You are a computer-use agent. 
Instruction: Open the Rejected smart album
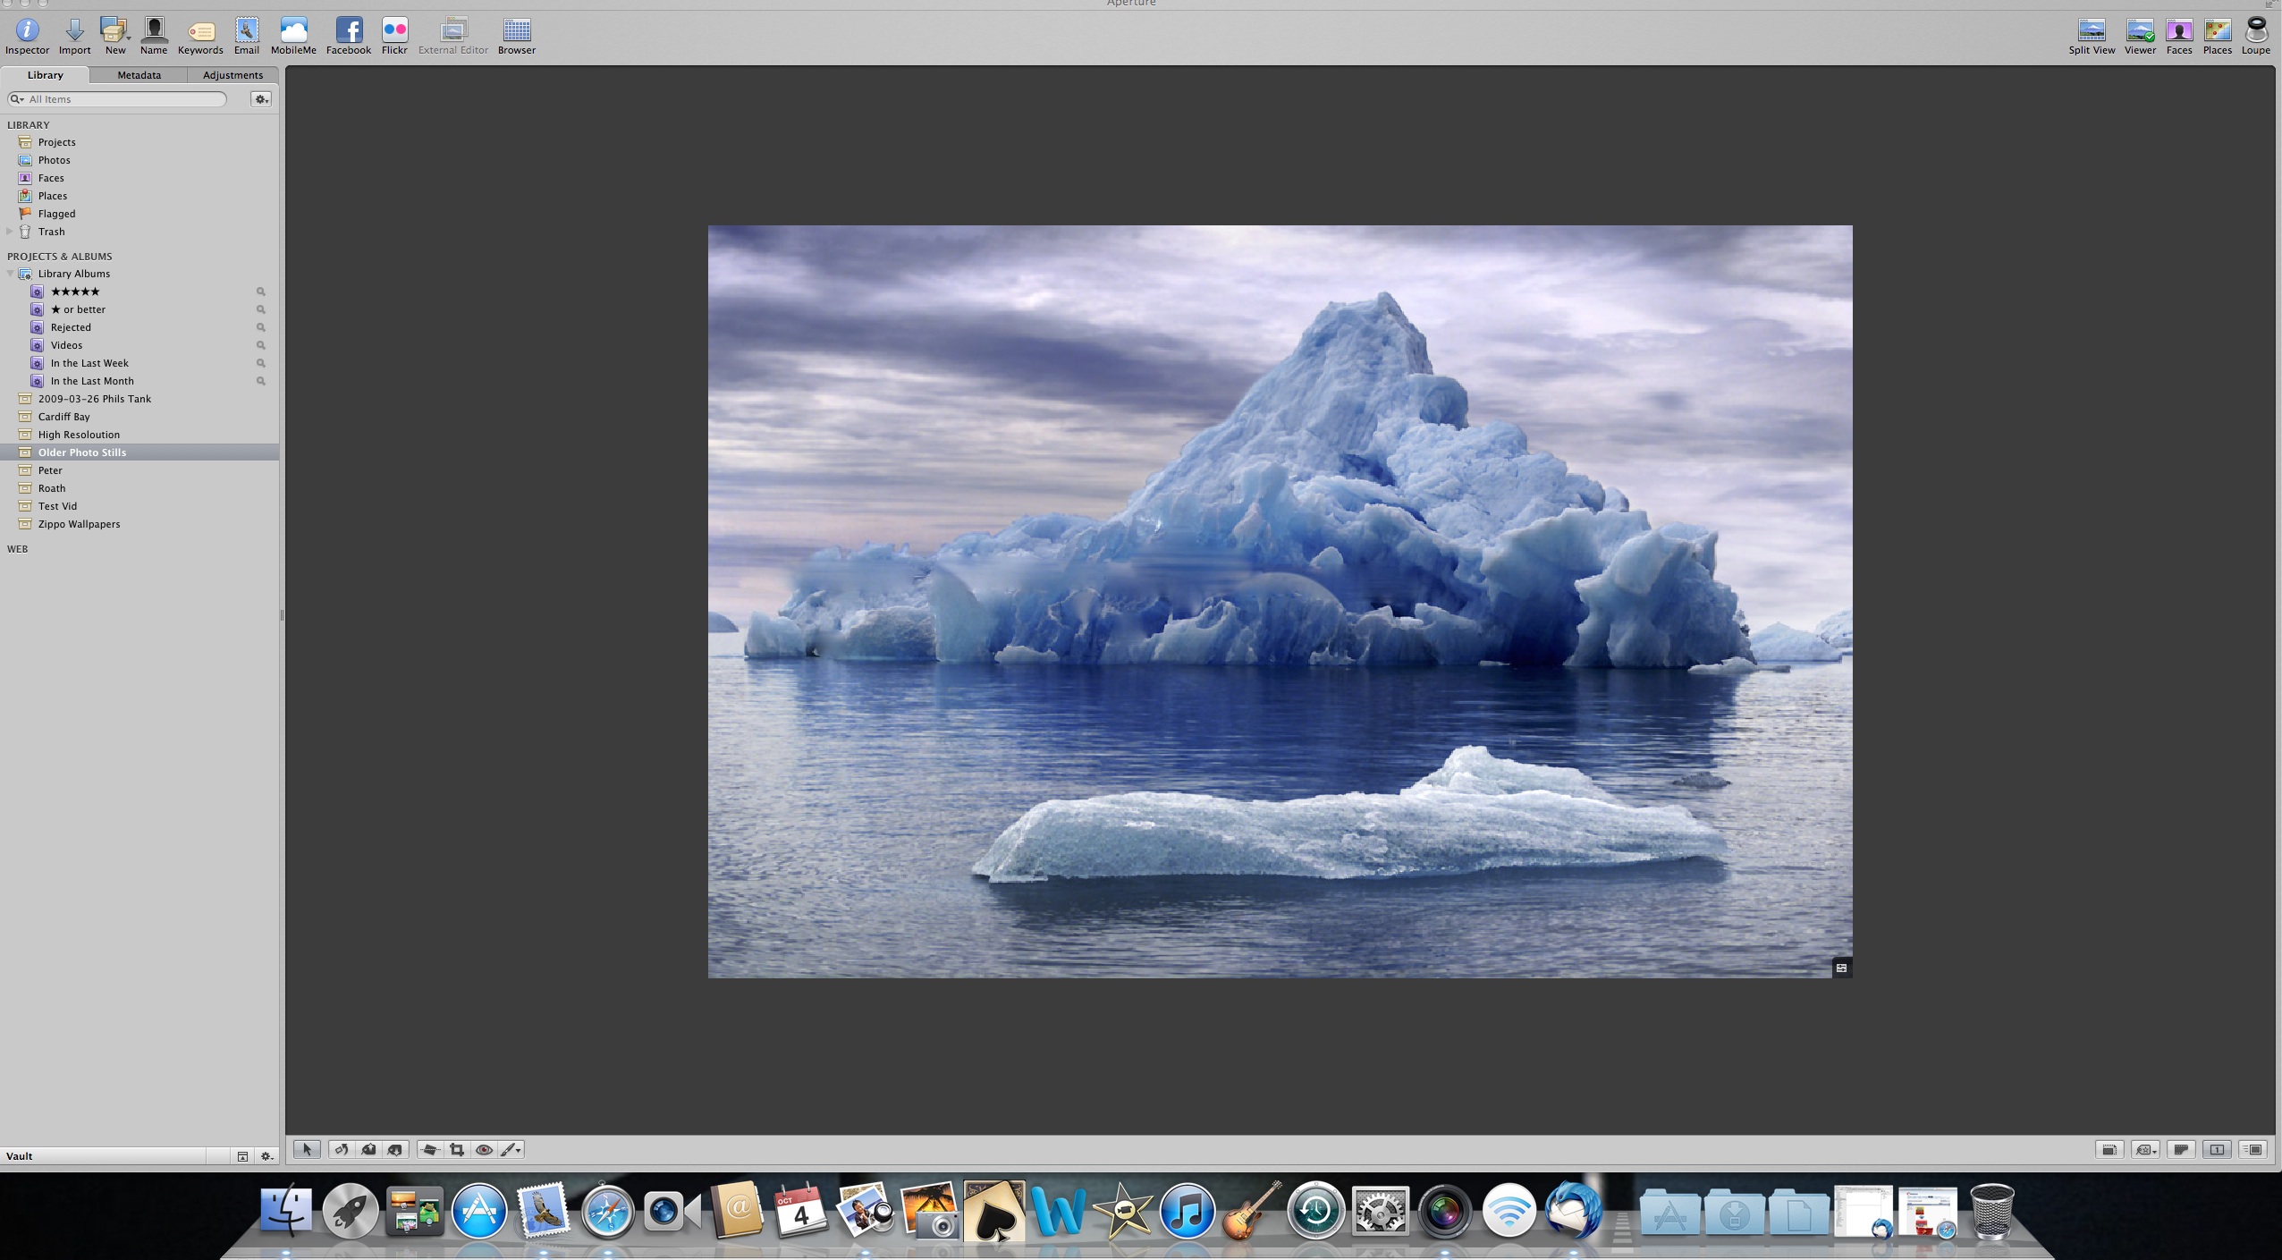click(x=139, y=327)
